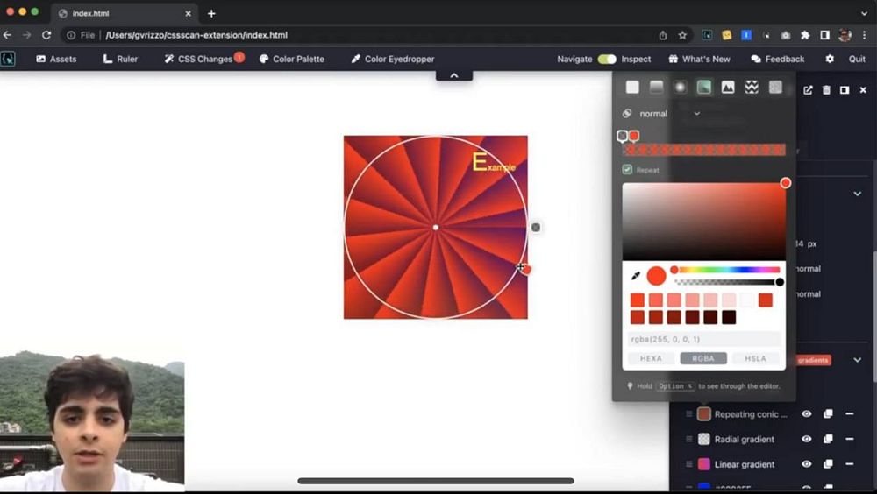Open the Feedback link

[777, 59]
